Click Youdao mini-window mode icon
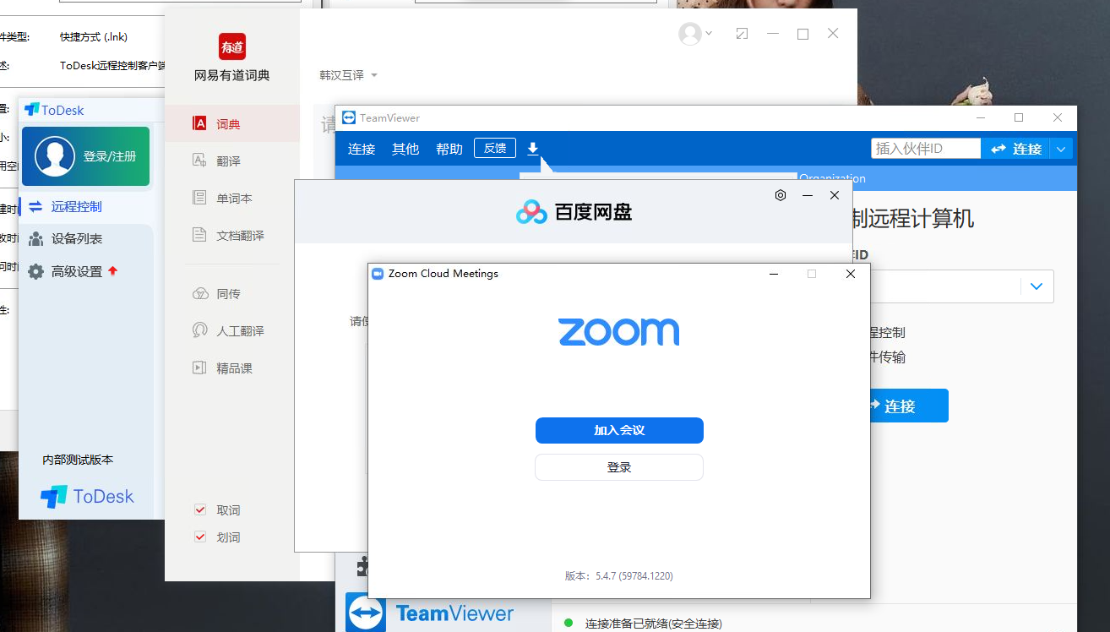 click(x=742, y=34)
